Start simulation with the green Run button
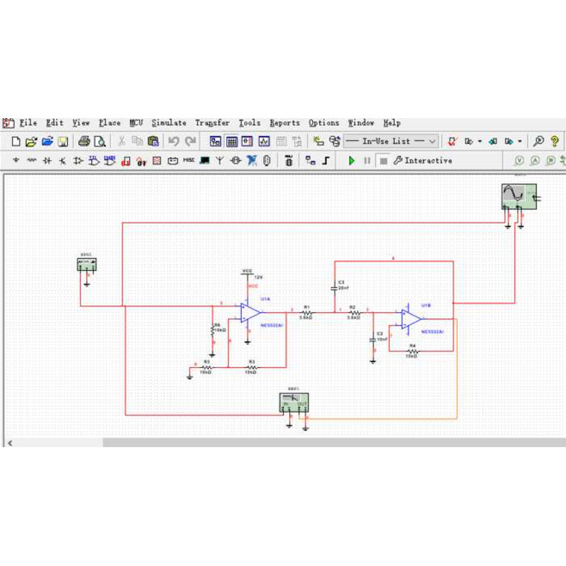566x566 pixels. click(x=352, y=161)
